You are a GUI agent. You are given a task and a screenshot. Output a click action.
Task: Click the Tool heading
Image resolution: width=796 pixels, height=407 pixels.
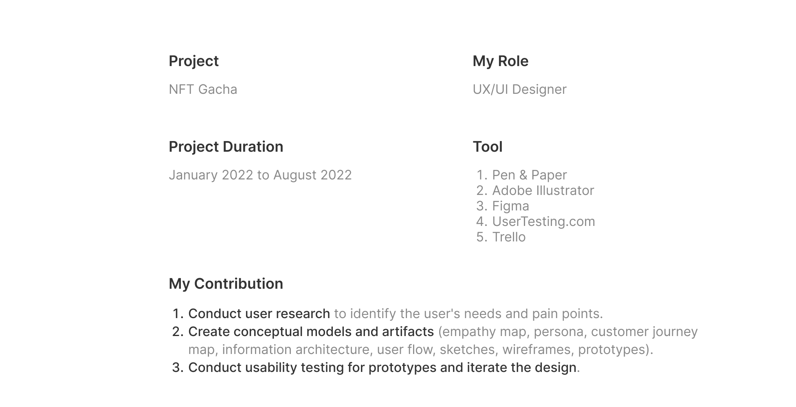(x=488, y=147)
